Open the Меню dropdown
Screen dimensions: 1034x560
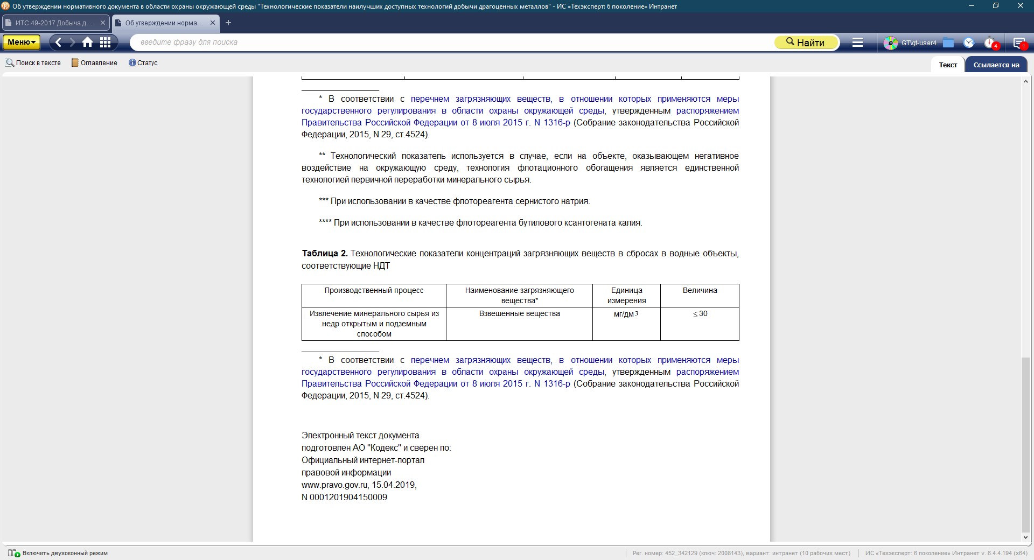(22, 42)
